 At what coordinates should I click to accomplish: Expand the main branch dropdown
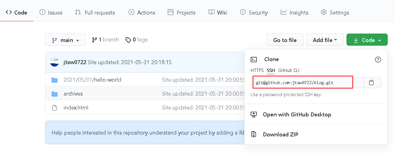[x=65, y=40]
